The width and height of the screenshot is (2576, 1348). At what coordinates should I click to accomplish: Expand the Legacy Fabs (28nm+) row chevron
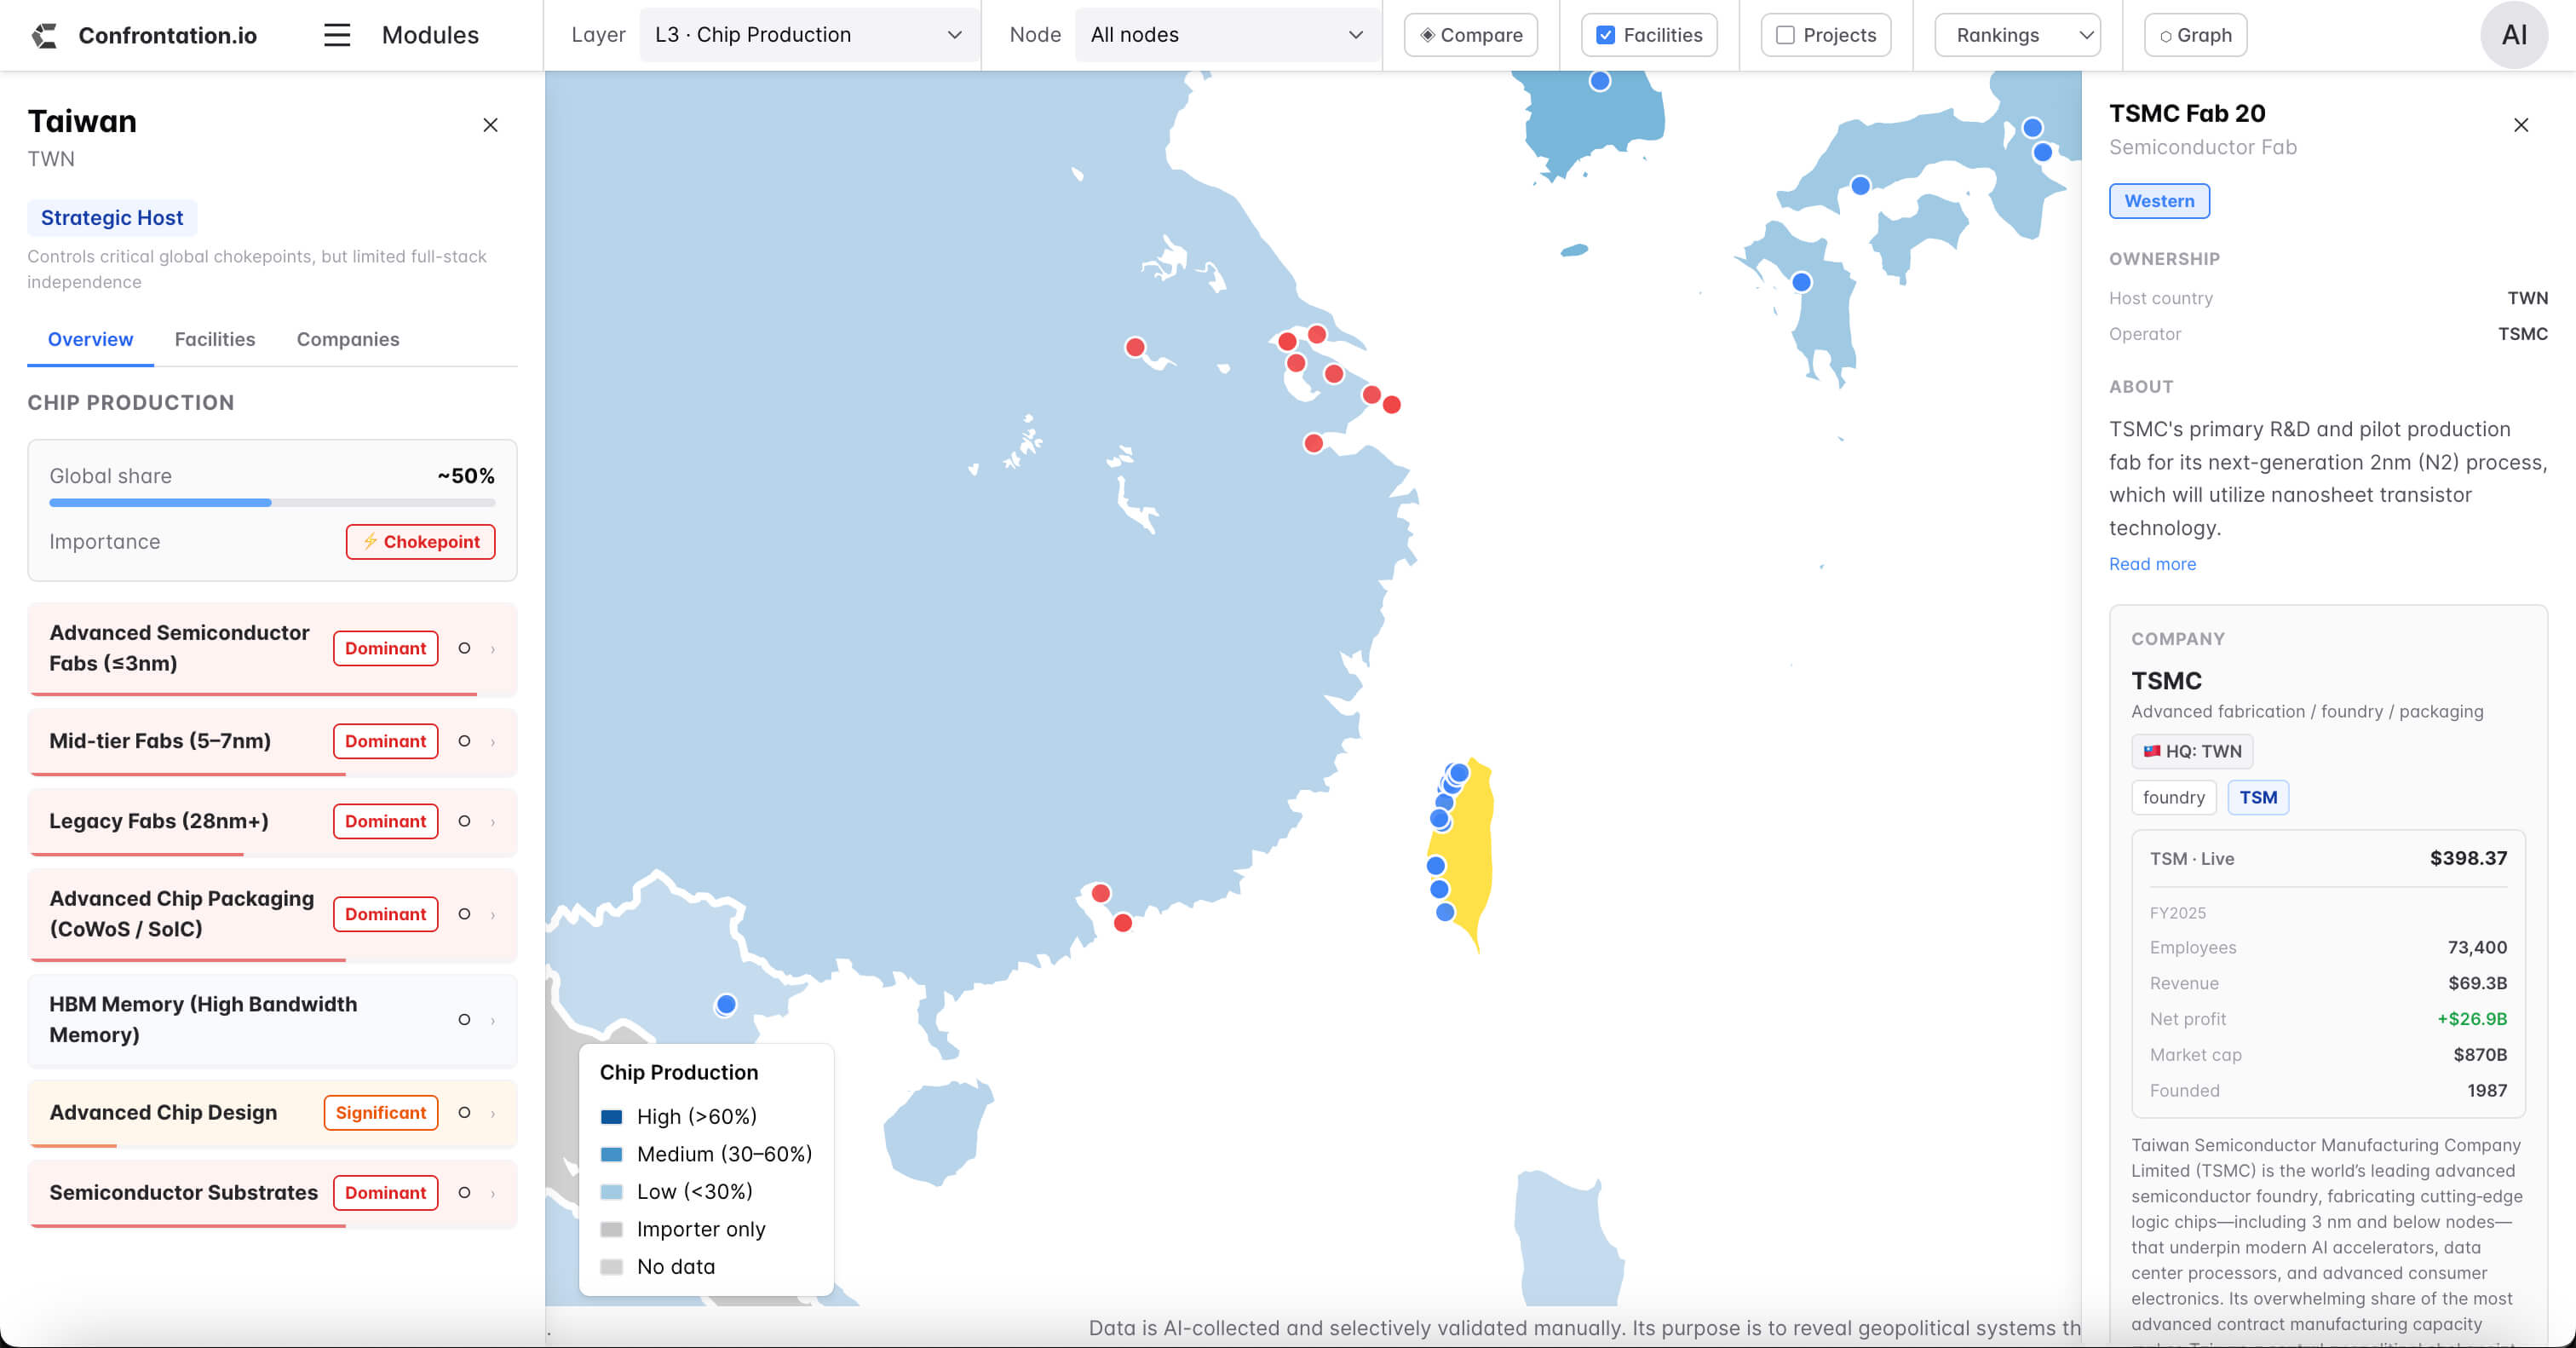(x=493, y=821)
